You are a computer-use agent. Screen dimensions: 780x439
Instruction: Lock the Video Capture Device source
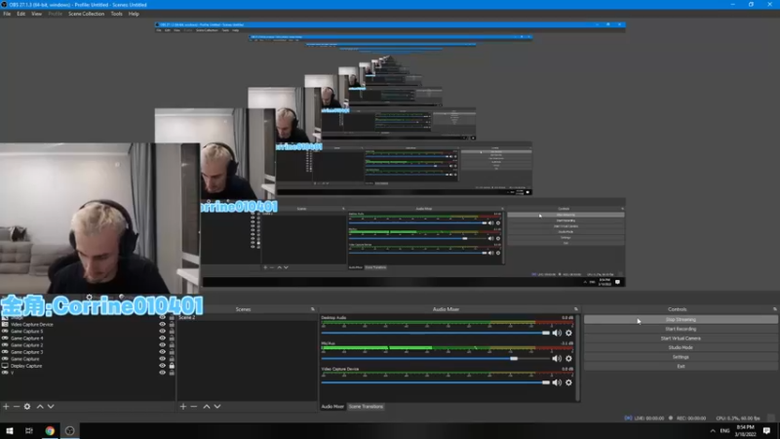pyautogui.click(x=172, y=325)
